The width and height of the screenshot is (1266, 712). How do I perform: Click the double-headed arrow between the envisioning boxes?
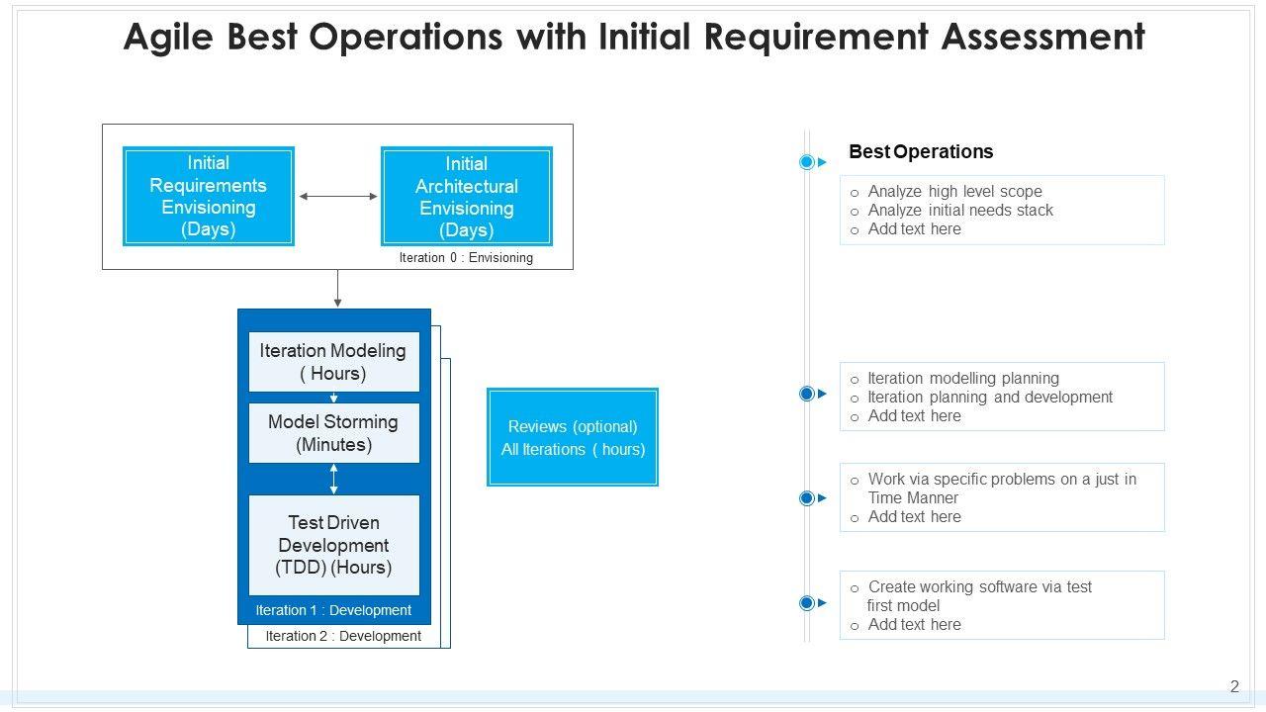(x=338, y=197)
